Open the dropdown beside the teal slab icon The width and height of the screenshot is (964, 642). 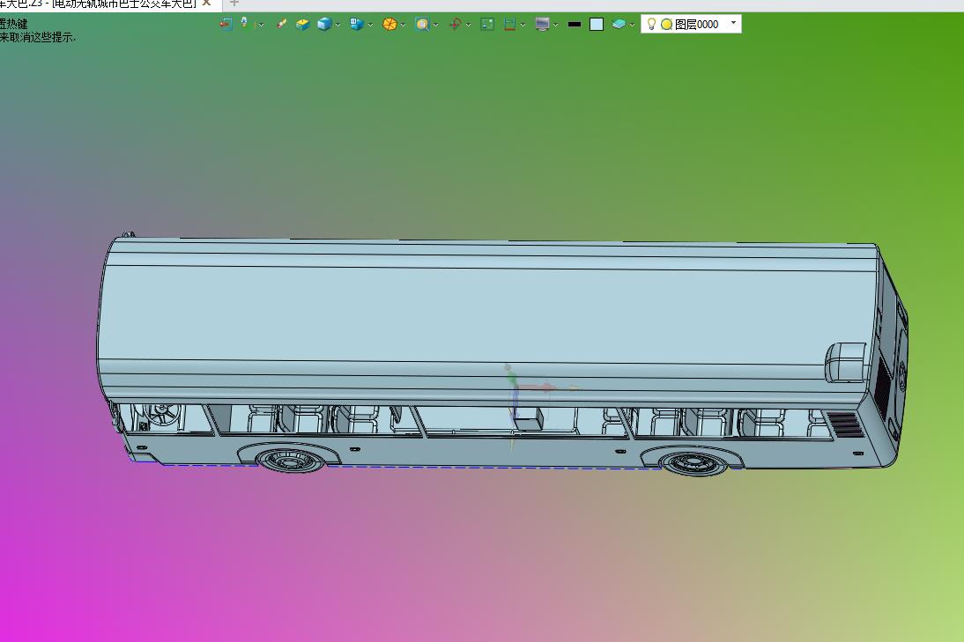click(632, 25)
